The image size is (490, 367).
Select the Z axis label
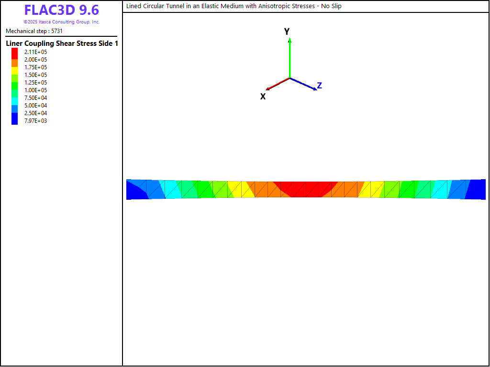319,86
